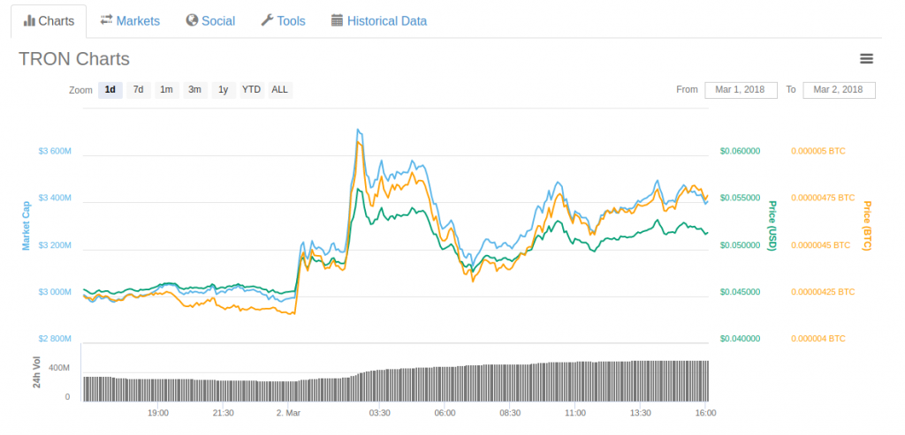Image resolution: width=905 pixels, height=435 pixels.
Task: Select 3m zoom range
Action: click(194, 90)
